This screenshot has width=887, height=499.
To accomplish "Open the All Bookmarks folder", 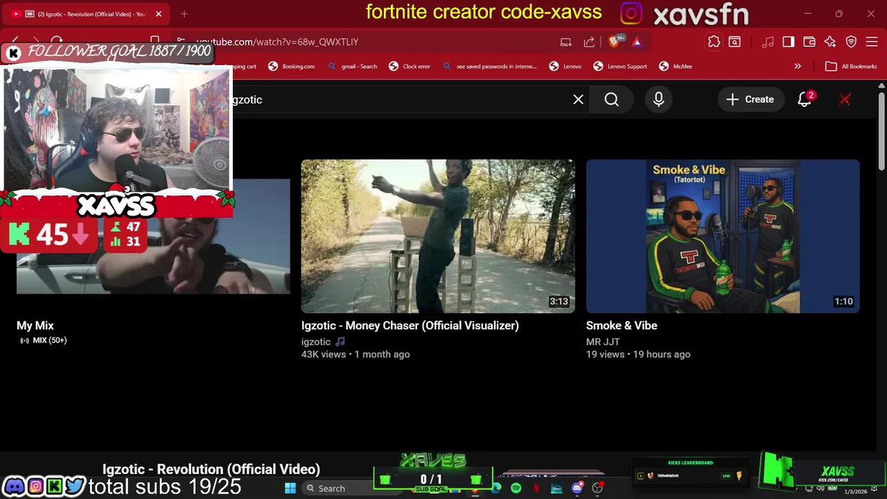I will [851, 67].
